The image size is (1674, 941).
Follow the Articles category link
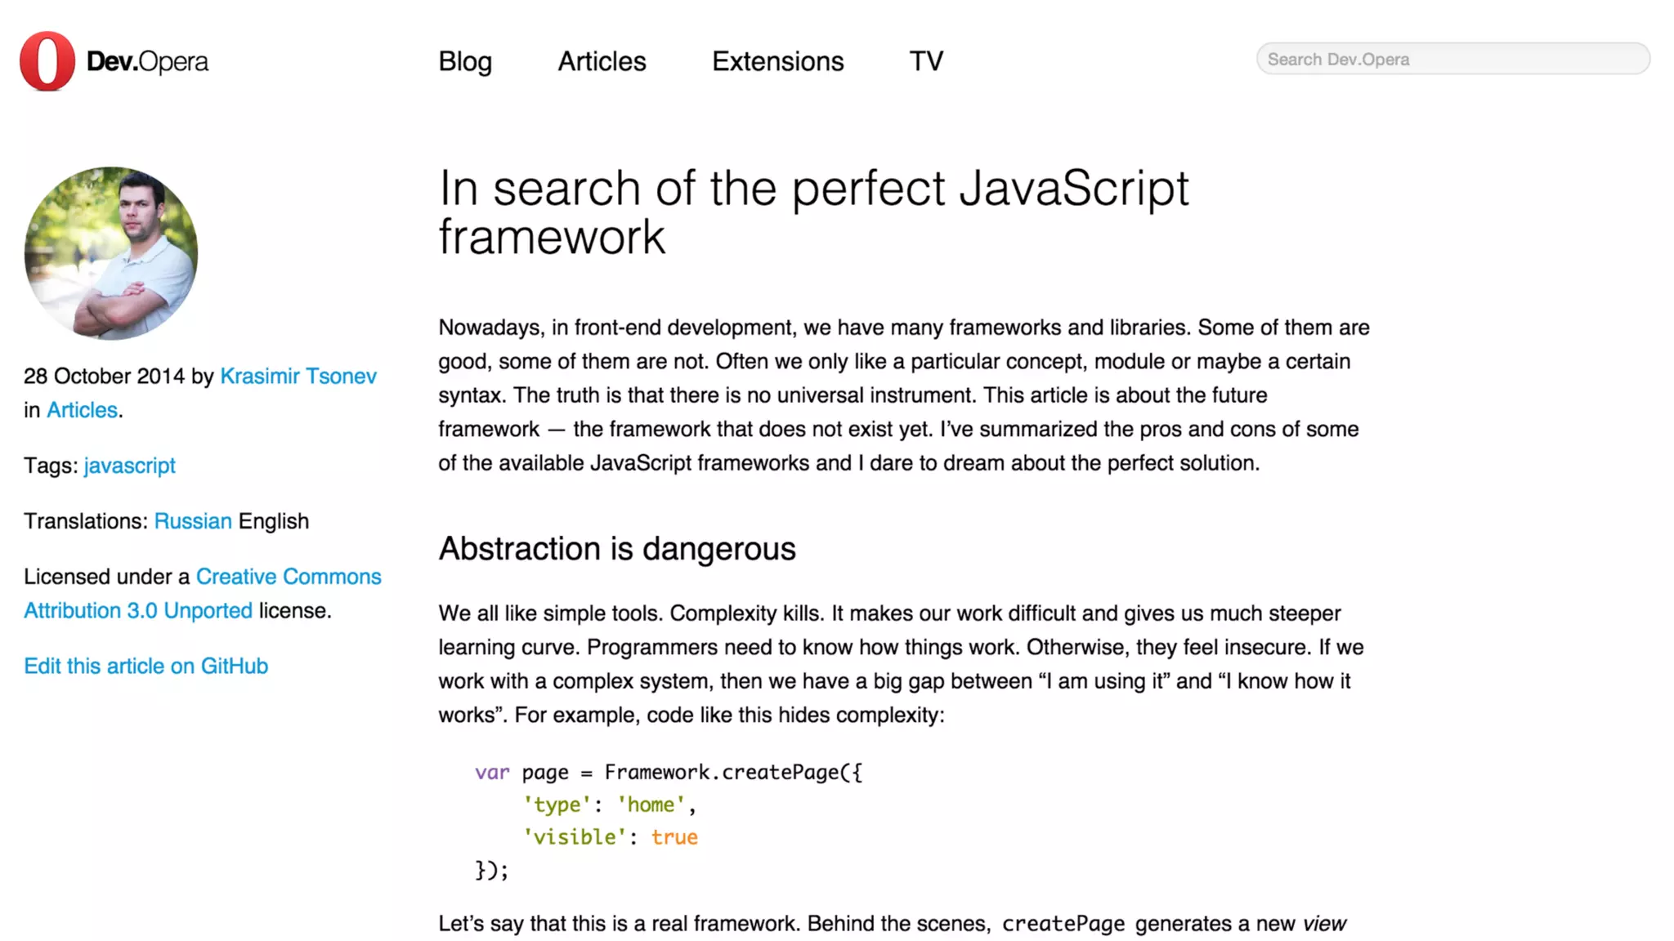(x=82, y=410)
